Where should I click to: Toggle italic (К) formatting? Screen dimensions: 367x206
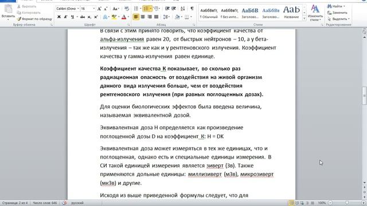tap(65, 17)
